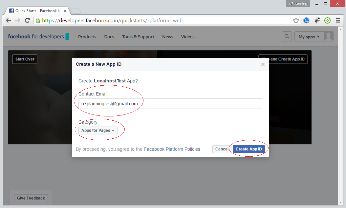Open a new tab with the new-tab button
The width and height of the screenshot is (346, 208).
click(x=76, y=11)
